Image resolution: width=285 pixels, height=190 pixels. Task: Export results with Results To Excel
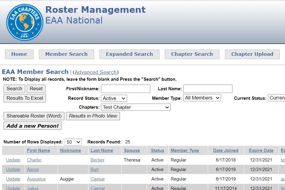tap(25, 98)
